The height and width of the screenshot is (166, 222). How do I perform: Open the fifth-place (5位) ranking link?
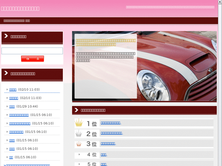[x=104, y=164]
